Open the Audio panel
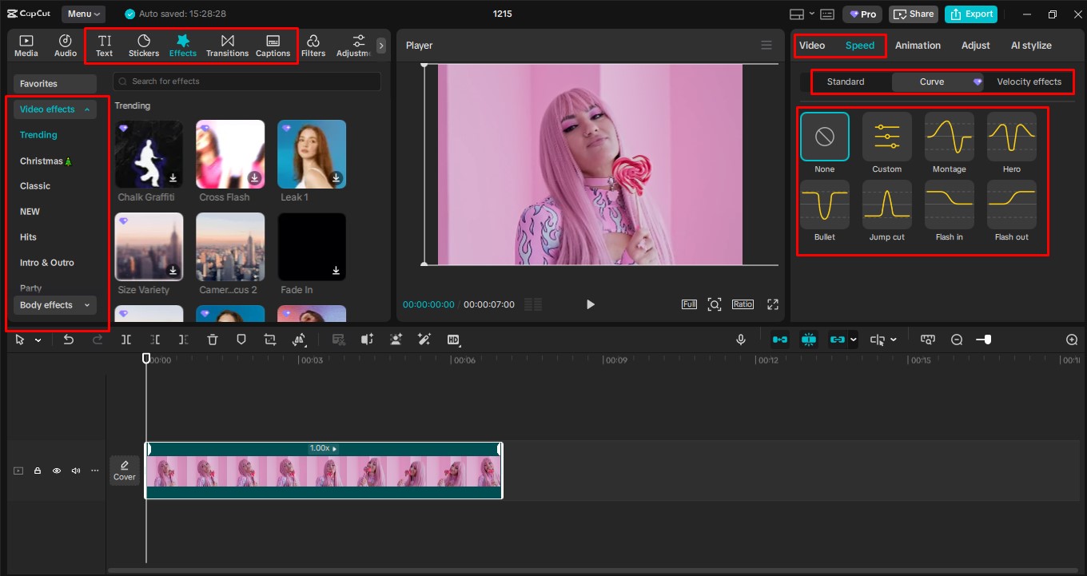The height and width of the screenshot is (576, 1087). point(65,45)
